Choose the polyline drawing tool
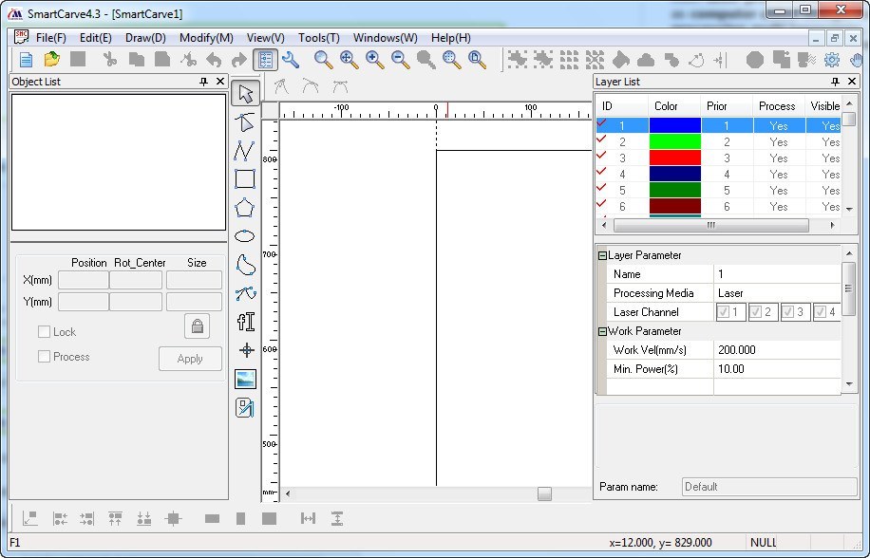Screen dimensions: 870x558 [x=245, y=150]
